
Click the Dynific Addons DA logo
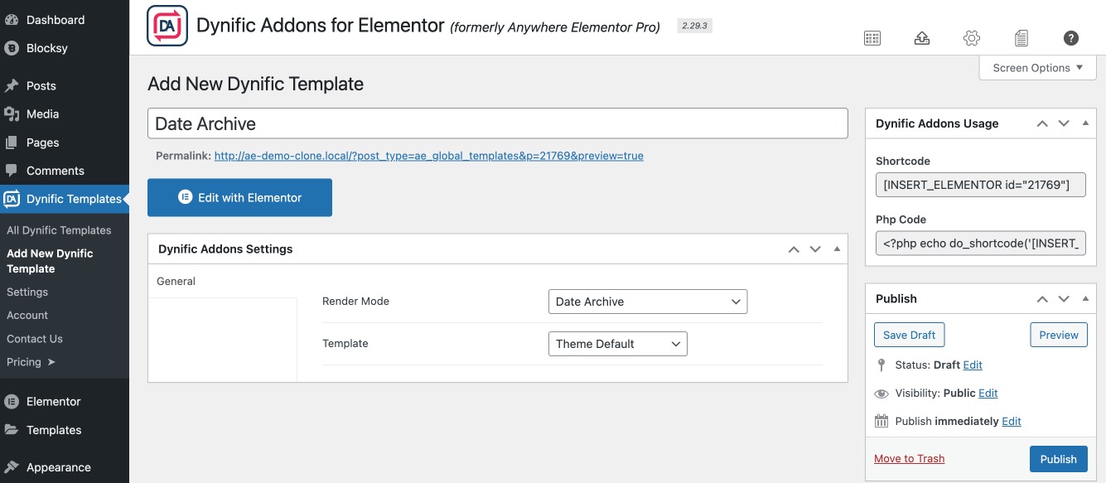coord(167,26)
